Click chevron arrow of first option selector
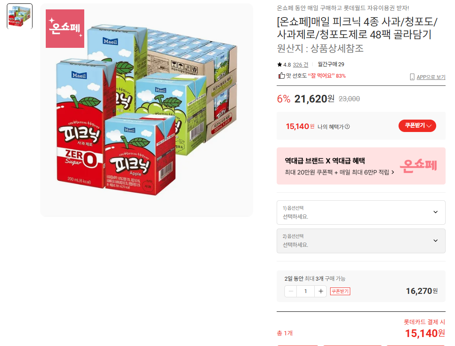 [x=435, y=212]
